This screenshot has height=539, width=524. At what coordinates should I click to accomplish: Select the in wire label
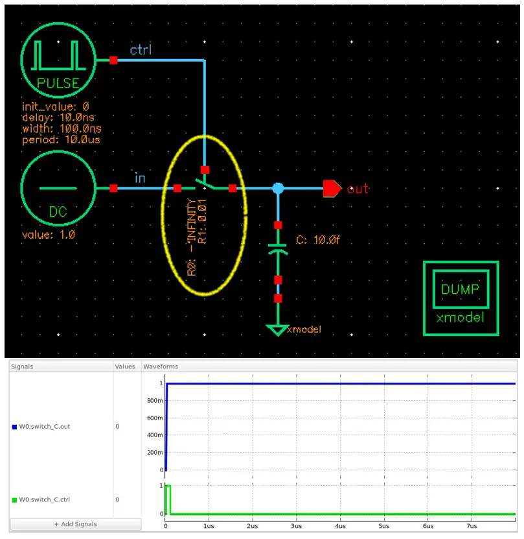140,178
